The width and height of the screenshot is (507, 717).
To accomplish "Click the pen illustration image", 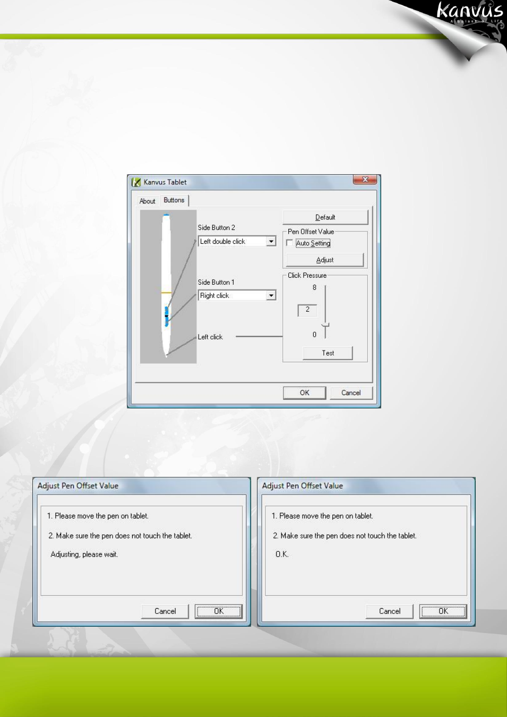I will click(x=168, y=287).
